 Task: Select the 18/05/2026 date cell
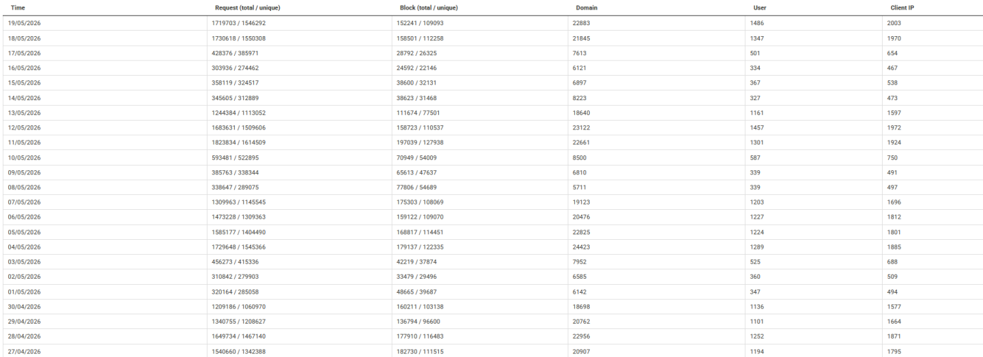pos(25,38)
